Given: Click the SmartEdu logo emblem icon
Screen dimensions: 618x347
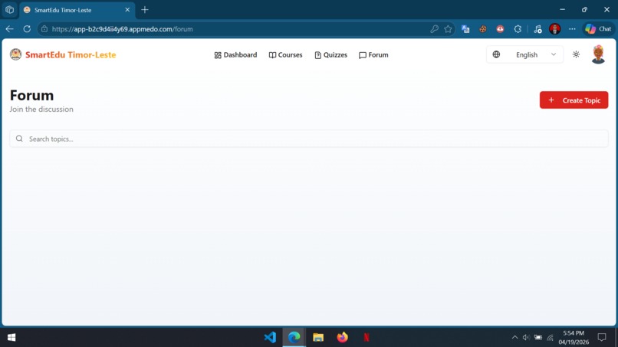Looking at the screenshot, I should pyautogui.click(x=16, y=54).
